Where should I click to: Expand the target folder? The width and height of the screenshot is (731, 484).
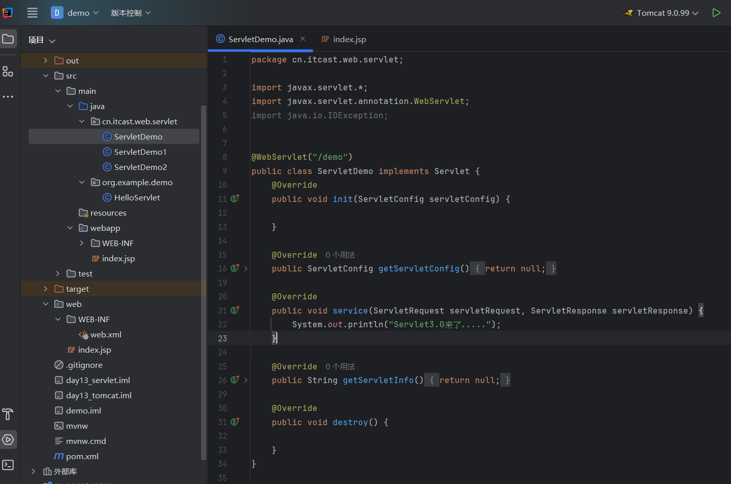(46, 289)
